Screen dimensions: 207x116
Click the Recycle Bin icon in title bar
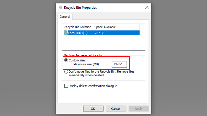[60, 8]
